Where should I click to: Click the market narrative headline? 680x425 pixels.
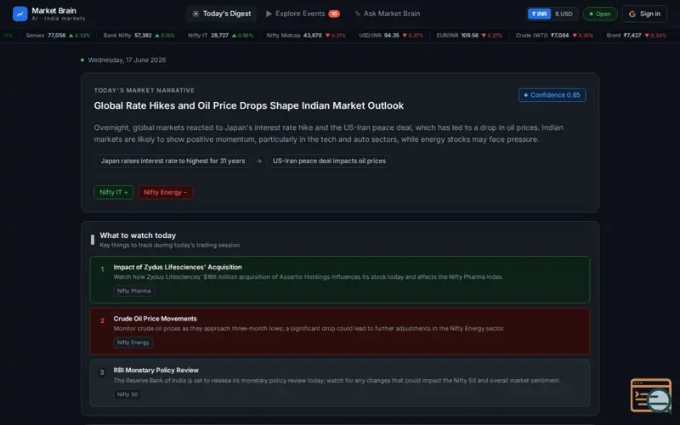tap(248, 105)
